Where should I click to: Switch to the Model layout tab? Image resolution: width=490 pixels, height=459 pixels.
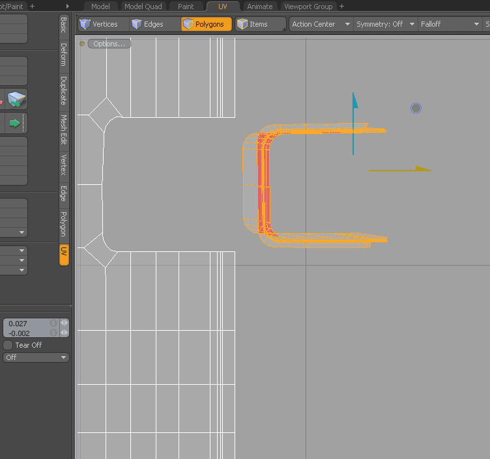100,7
